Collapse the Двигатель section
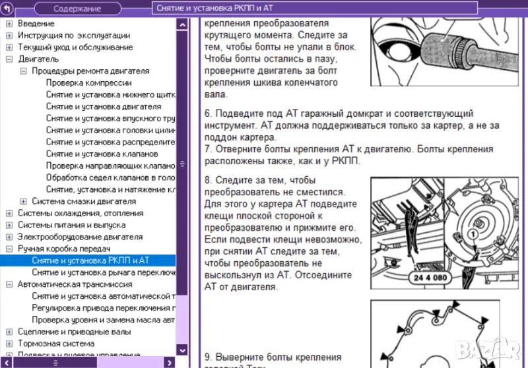 tap(9, 59)
